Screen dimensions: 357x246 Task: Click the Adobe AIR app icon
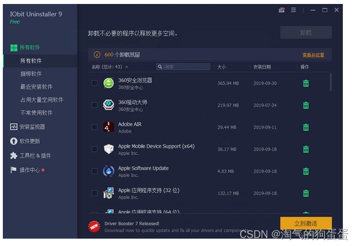(x=109, y=127)
